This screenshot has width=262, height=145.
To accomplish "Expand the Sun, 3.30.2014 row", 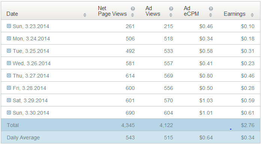I will tap(9, 112).
